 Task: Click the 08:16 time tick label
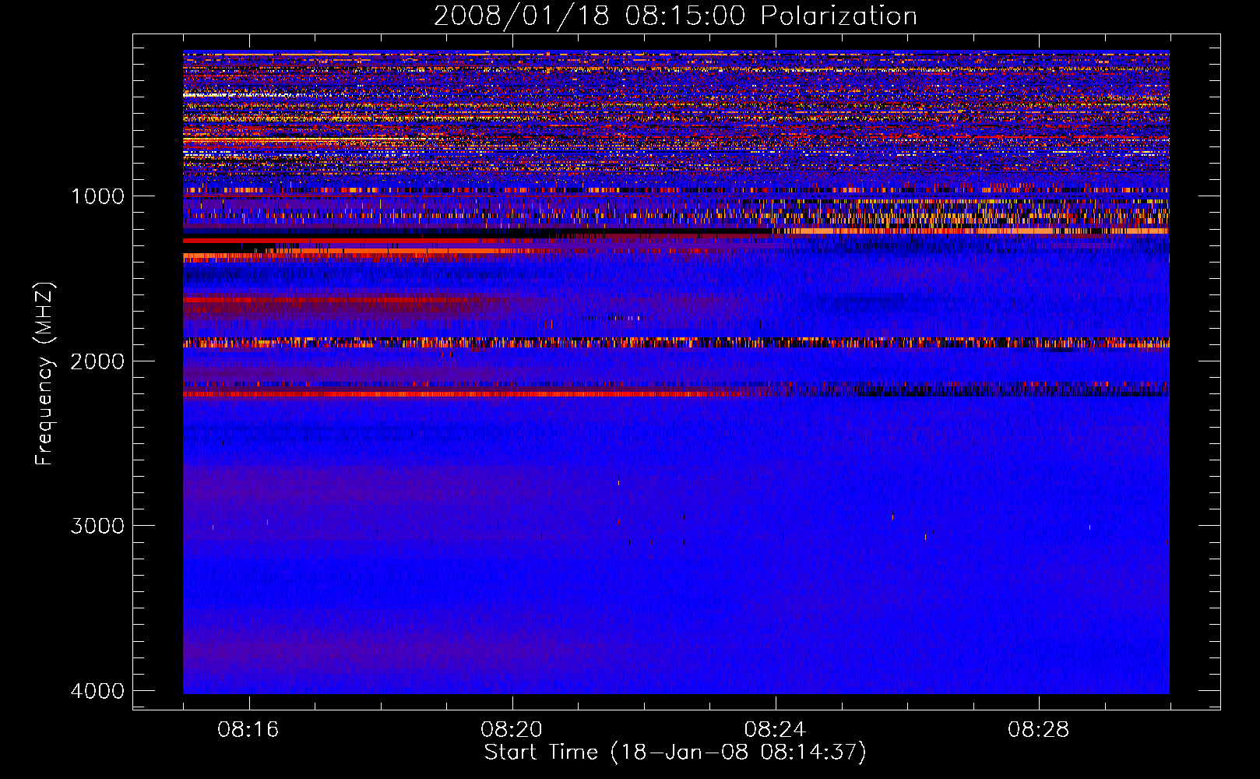tap(248, 730)
